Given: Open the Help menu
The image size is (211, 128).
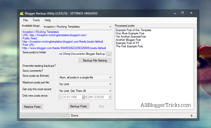Looking at the screenshot, I should (x=48, y=20).
